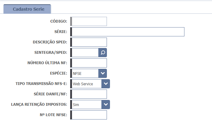Image resolution: width=212 pixels, height=125 pixels.
Task: Select the DESCRIÇÃO SPED input box
Action: (x=89, y=42)
